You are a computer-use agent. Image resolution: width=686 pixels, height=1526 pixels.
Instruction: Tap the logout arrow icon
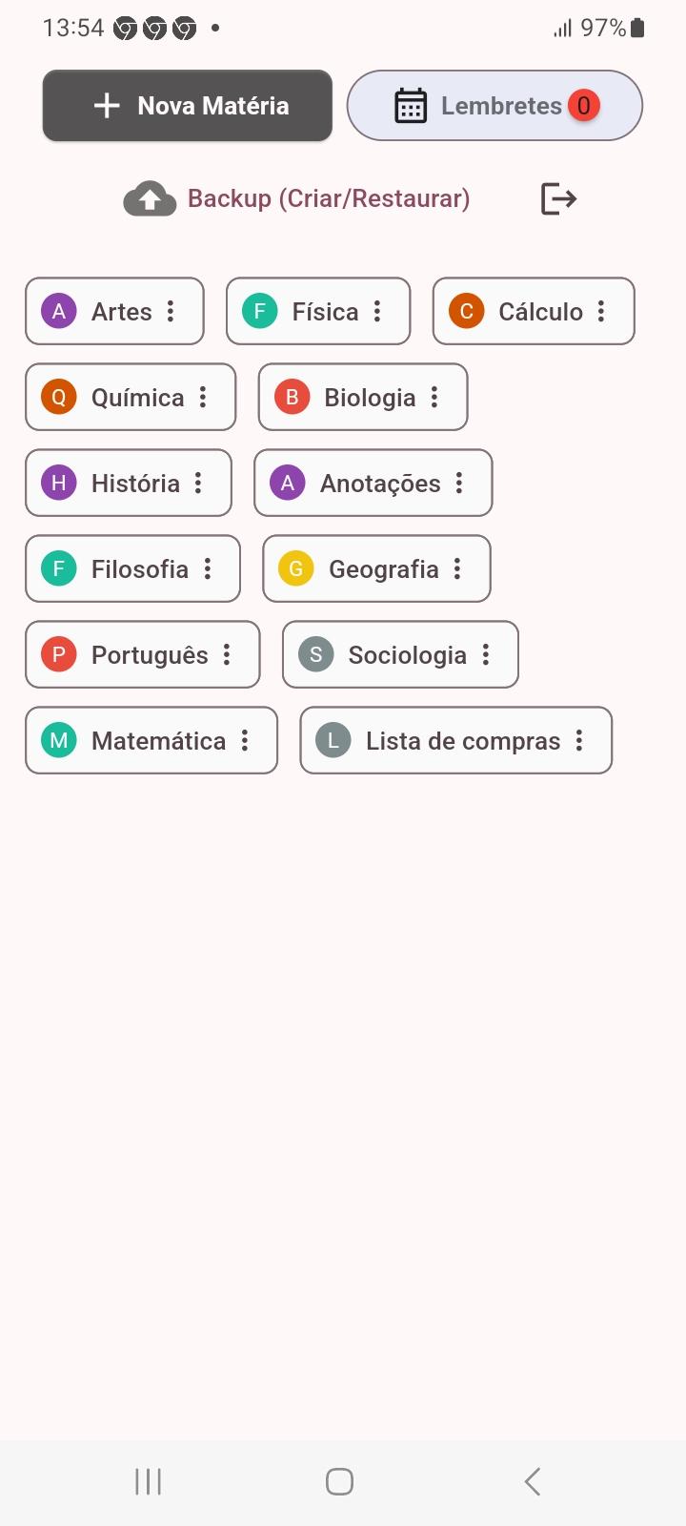click(558, 199)
